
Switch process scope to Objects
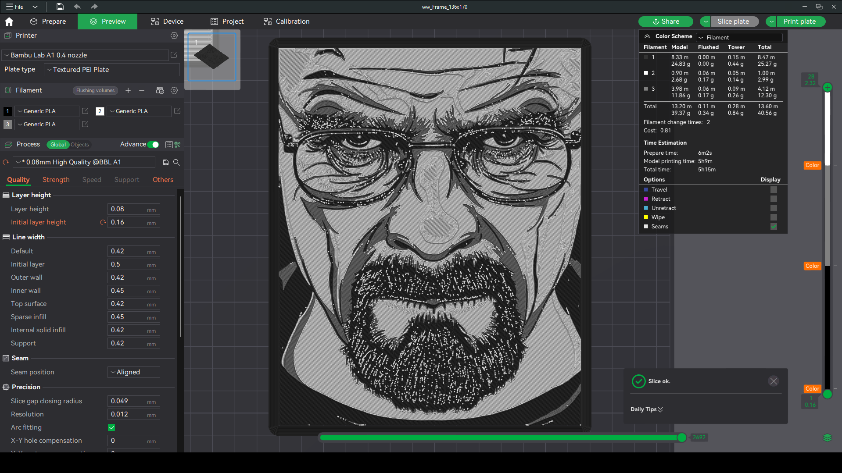tap(80, 145)
